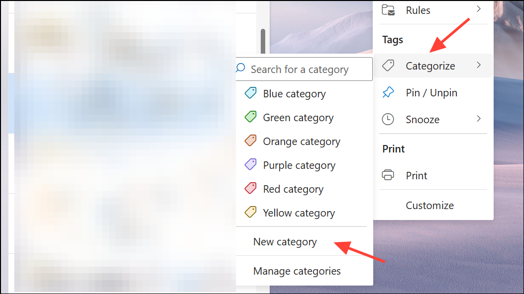Select the Red category tag icon
524x294 pixels.
coord(250,188)
